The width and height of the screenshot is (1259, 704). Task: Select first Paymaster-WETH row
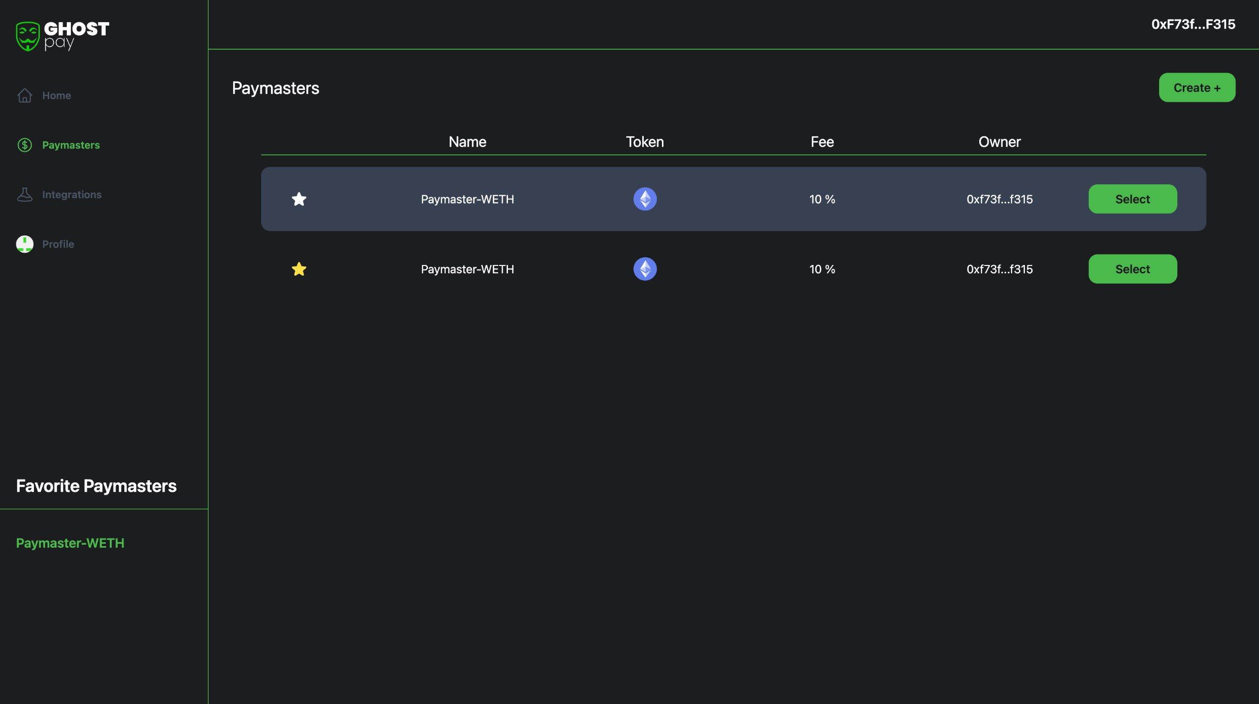click(1133, 198)
